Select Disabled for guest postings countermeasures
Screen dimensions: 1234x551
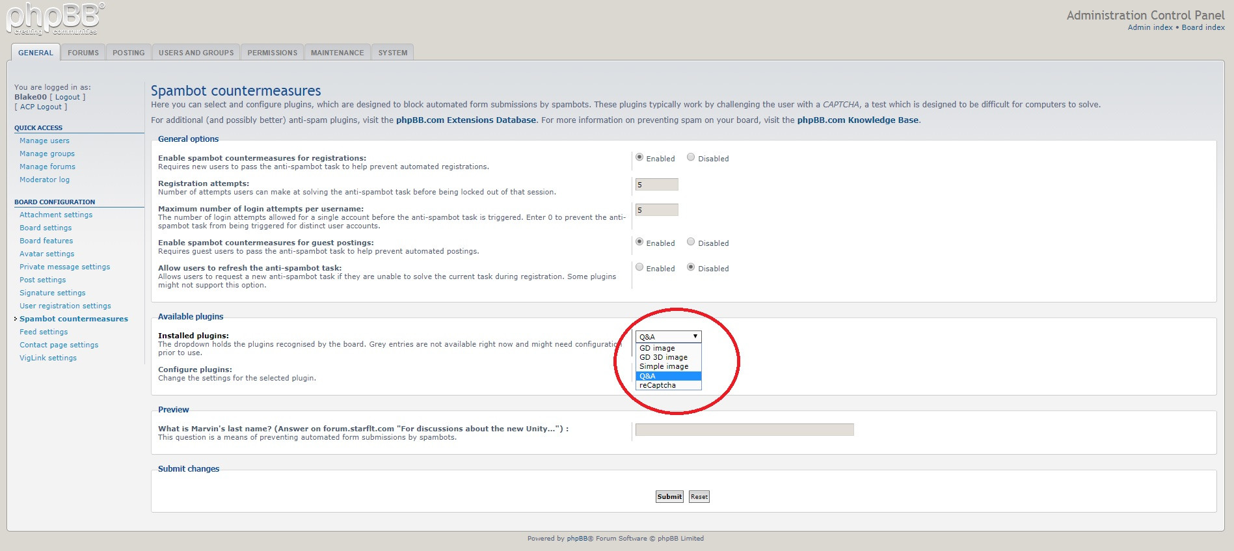pos(691,242)
